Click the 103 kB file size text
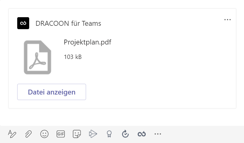The height and width of the screenshot is (143, 244). point(73,57)
